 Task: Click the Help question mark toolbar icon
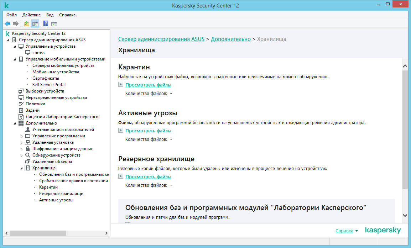tap(46, 24)
